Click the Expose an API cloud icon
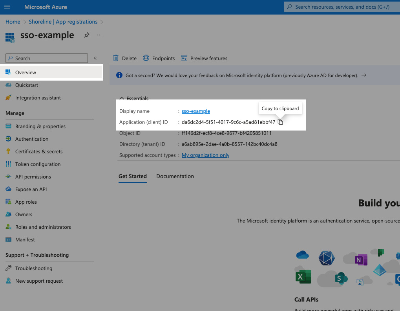 point(8,189)
